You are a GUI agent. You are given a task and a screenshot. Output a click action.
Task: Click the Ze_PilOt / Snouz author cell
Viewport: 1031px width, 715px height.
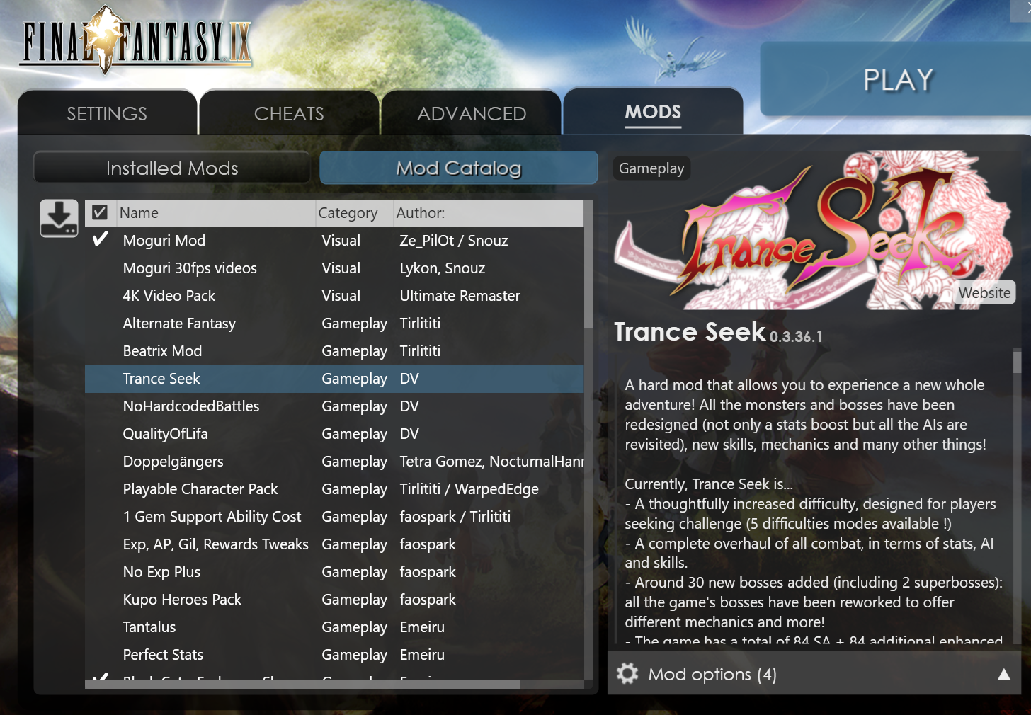[x=453, y=241]
